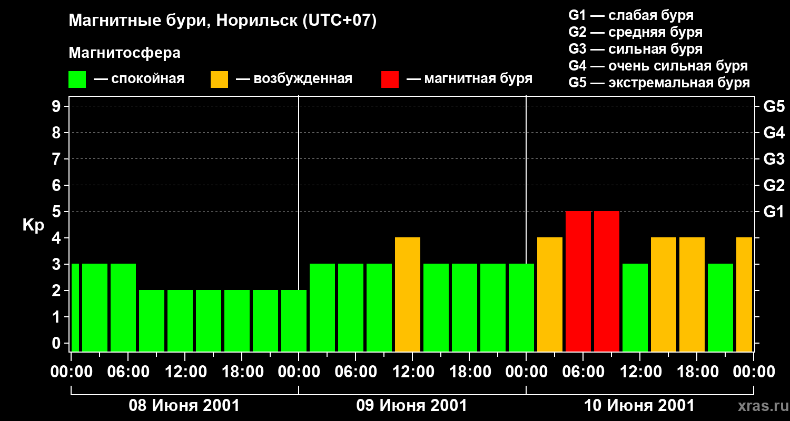Click the '10 Июня 2001' date label
This screenshot has width=790, height=421.
[639, 406]
